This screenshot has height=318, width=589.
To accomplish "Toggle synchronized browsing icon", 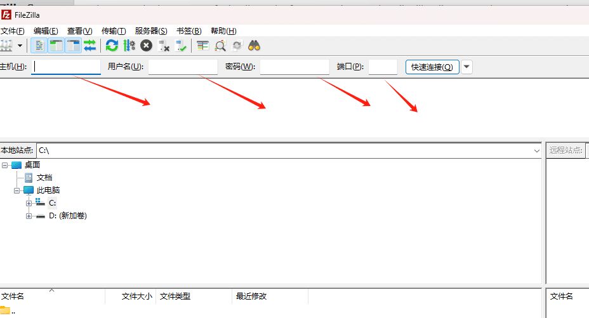I will point(237,46).
